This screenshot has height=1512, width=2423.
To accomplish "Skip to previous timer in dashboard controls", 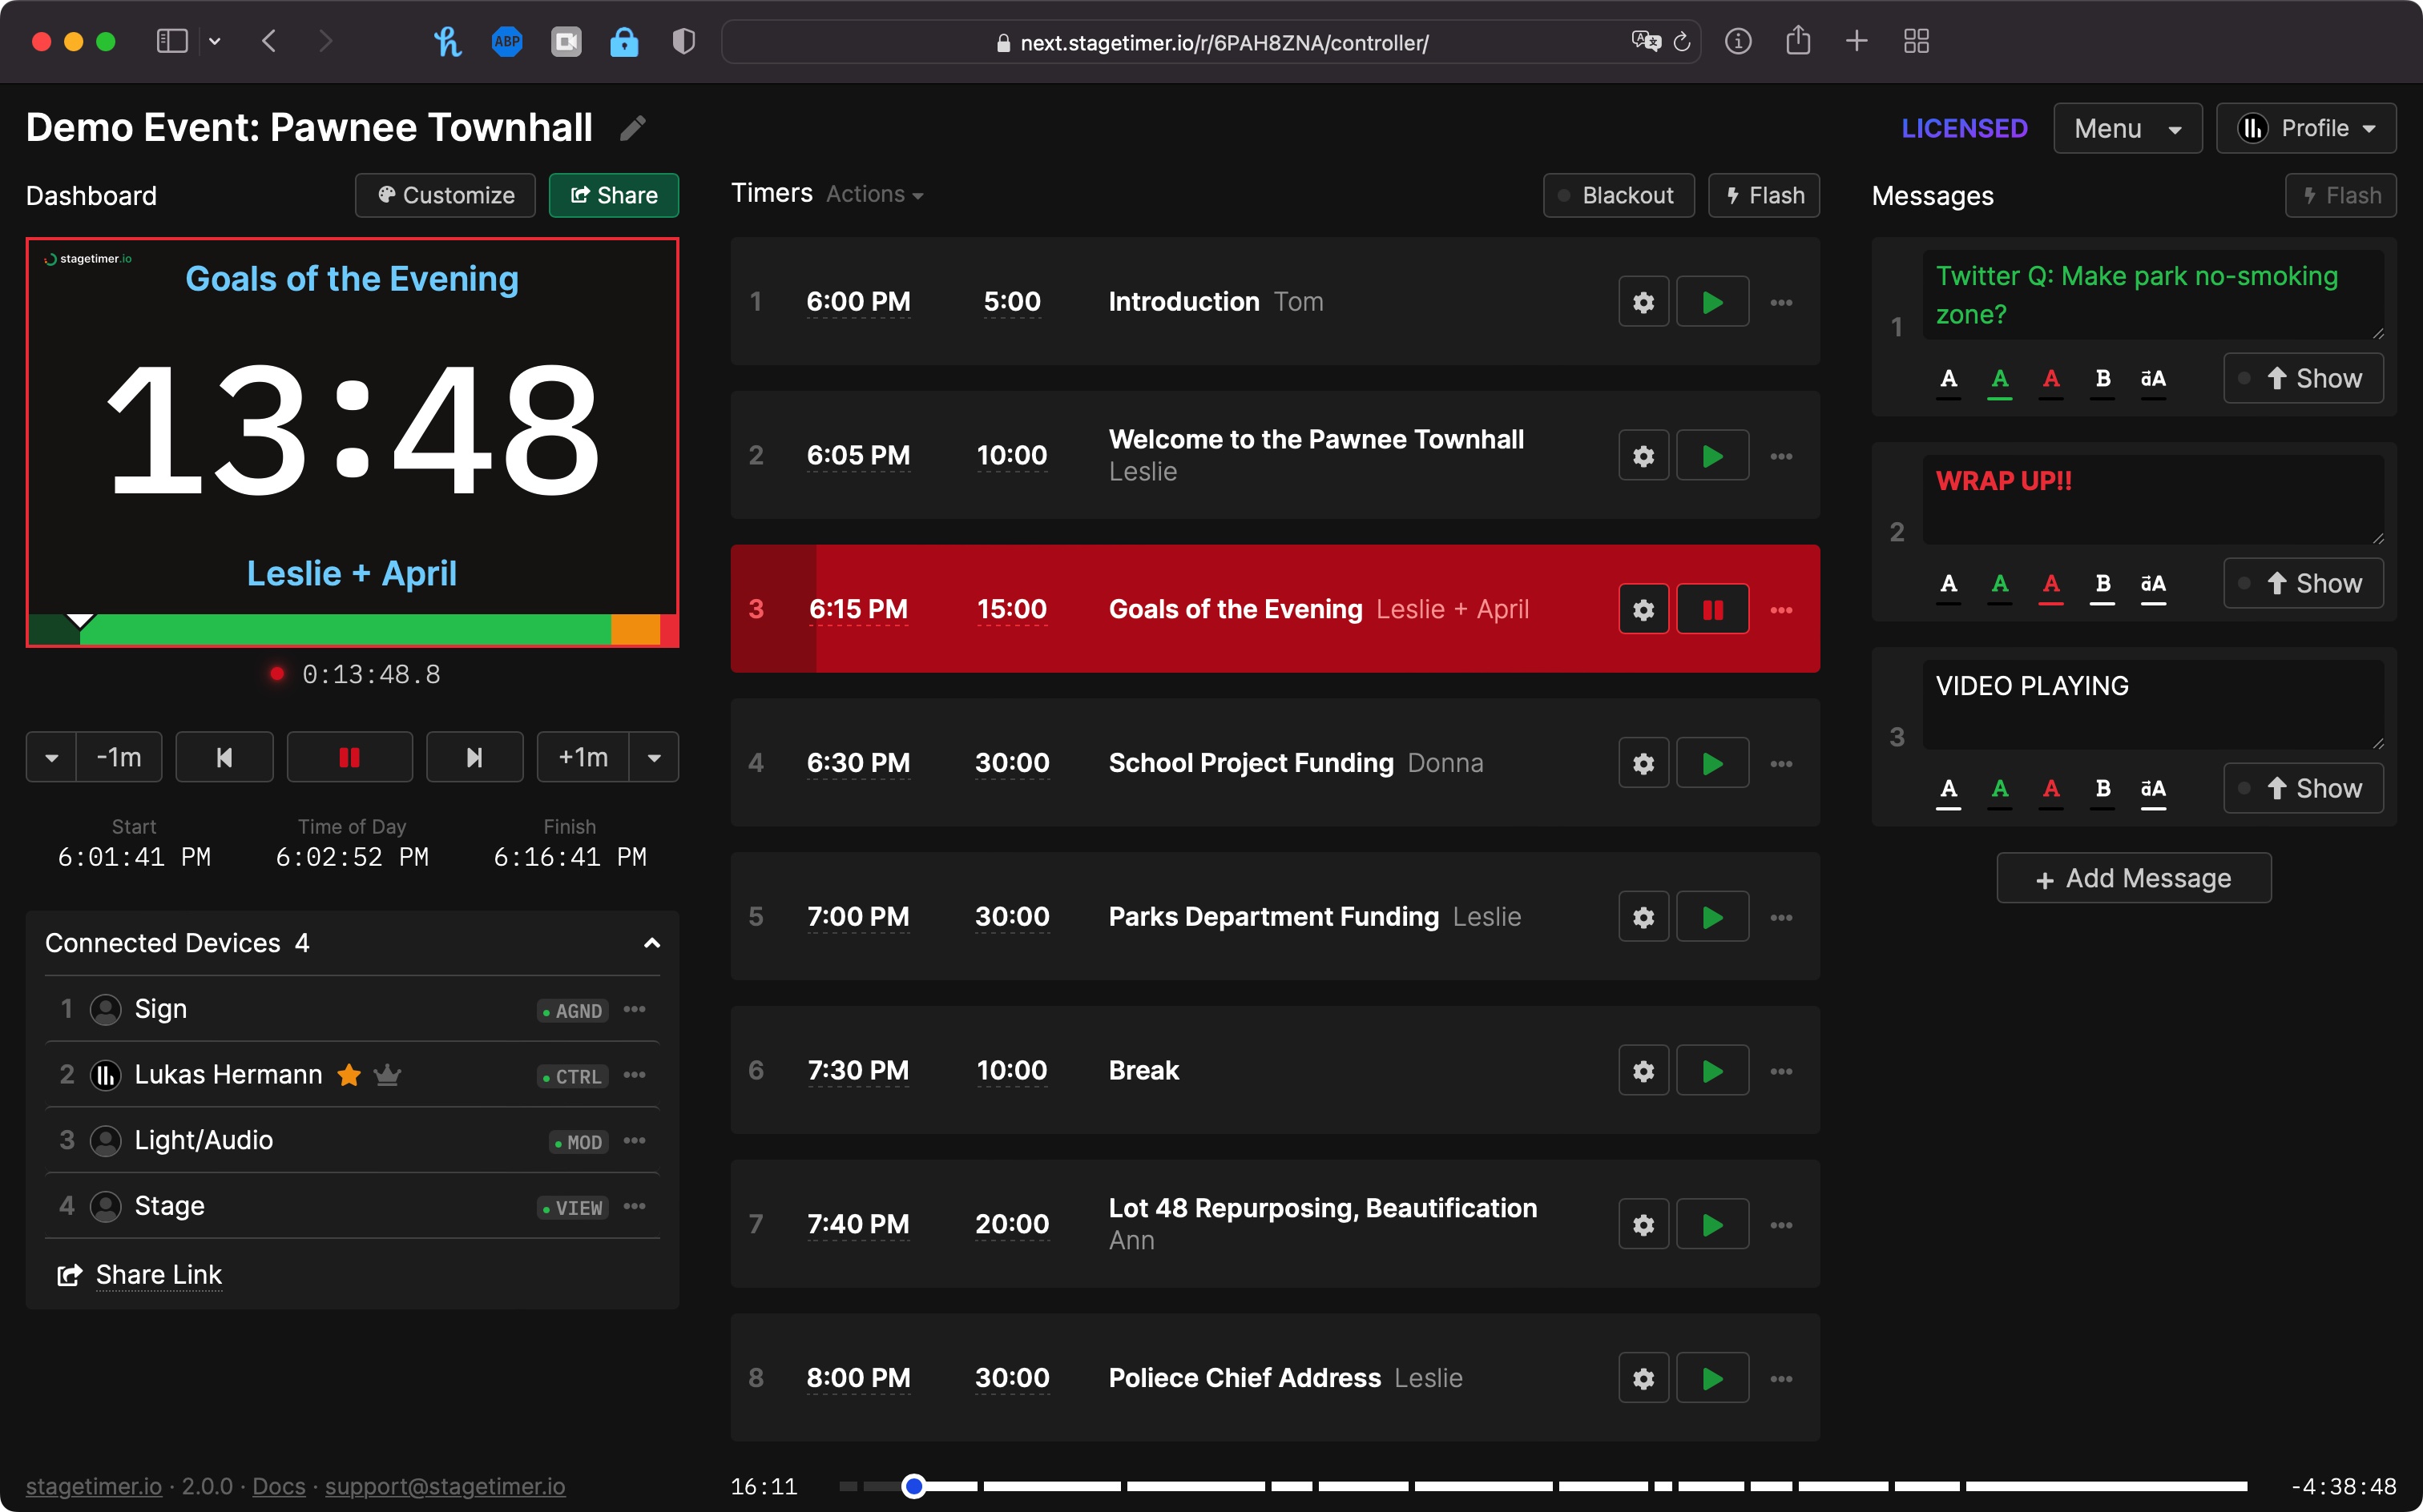I will [224, 757].
